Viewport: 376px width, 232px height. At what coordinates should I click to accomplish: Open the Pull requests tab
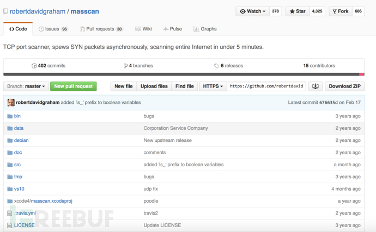click(x=101, y=29)
